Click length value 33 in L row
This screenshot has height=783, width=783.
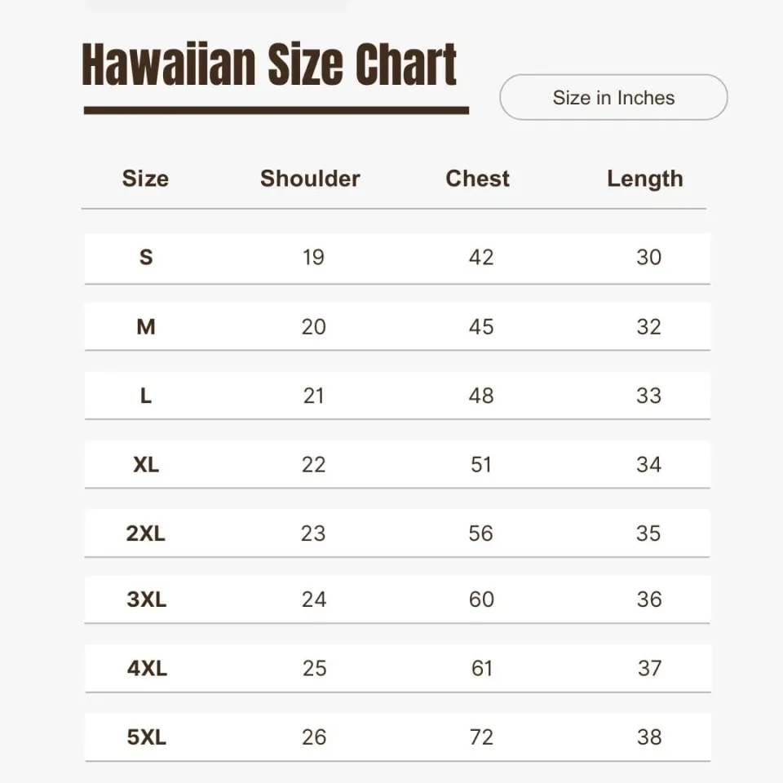pos(648,396)
